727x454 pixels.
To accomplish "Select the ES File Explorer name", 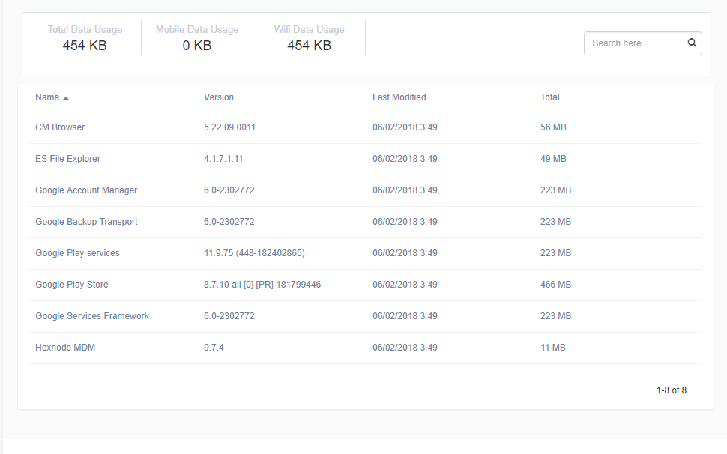I will [67, 158].
